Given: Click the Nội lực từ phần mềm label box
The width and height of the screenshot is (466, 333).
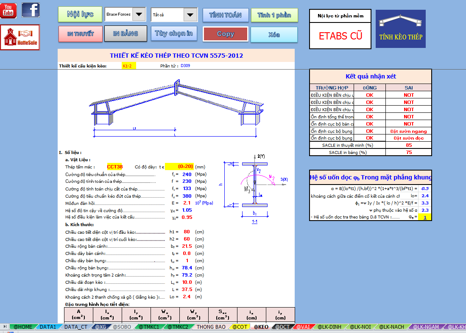Looking at the screenshot, I should pos(340,16).
